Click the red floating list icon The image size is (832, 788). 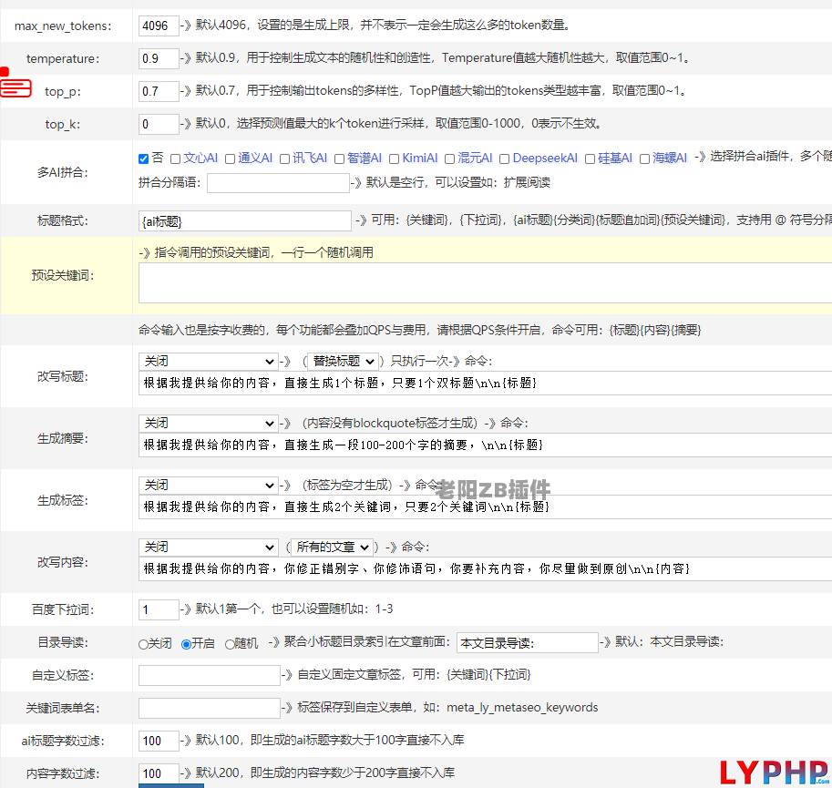[15, 88]
